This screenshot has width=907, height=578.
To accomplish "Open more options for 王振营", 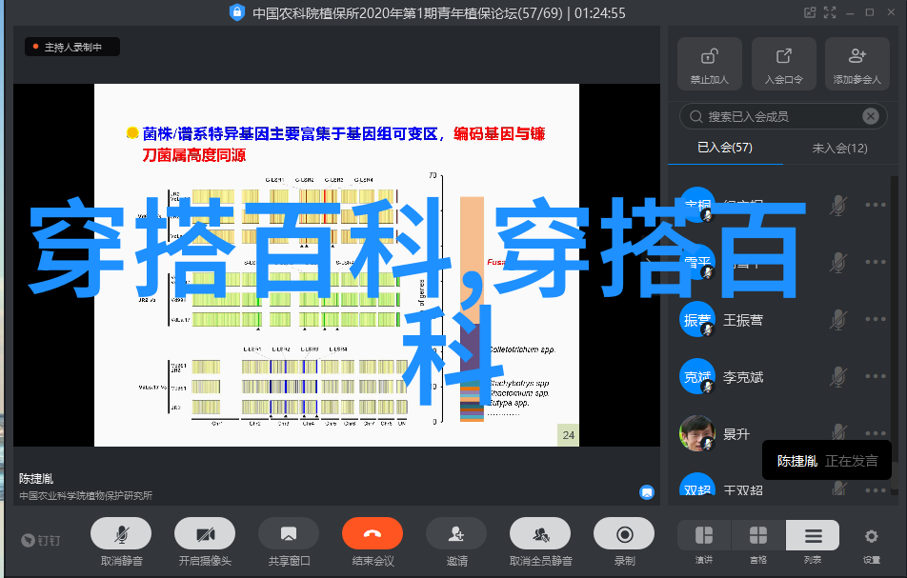I will tap(876, 320).
